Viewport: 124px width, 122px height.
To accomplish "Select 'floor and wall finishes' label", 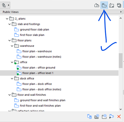I will tap(32, 95).
